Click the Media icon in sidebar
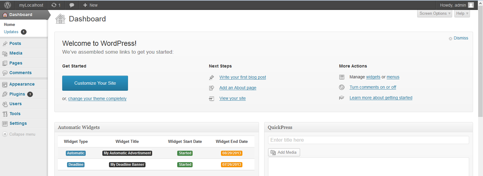 click(5, 53)
